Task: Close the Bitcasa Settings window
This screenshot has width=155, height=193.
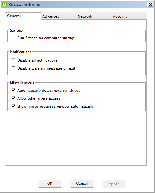Action: coord(150,5)
